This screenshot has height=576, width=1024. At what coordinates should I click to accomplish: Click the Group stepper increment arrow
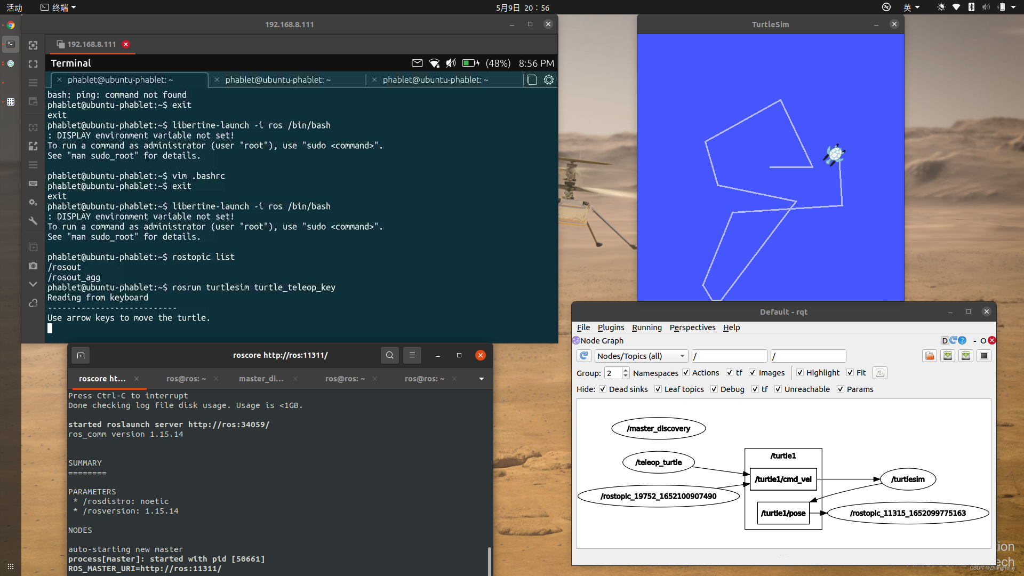tap(625, 370)
